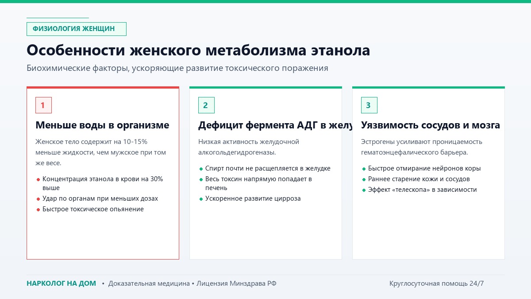Click bullet Эффект «телескопа» в зависимости
This screenshot has height=299, width=531.
423,190
